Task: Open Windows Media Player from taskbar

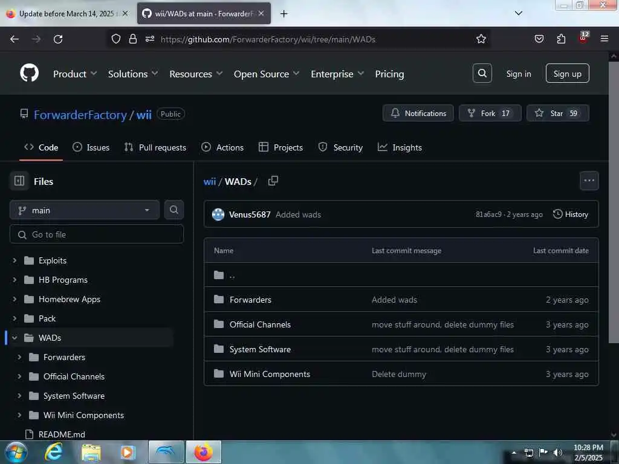Action: click(x=128, y=452)
